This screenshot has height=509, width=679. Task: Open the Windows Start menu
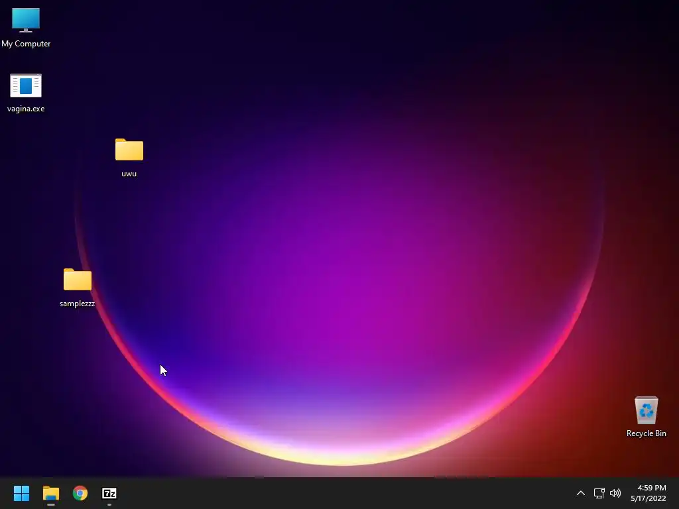[21, 493]
